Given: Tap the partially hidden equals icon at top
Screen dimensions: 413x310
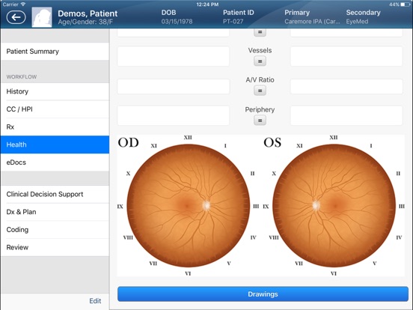Looking at the screenshot, I should (260, 32).
